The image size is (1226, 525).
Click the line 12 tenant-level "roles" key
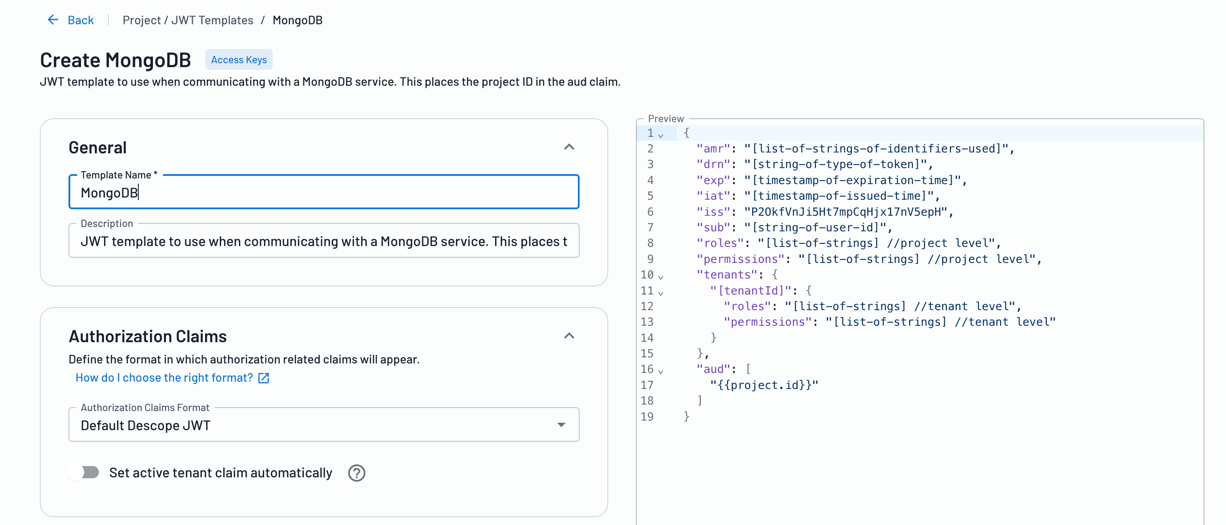point(747,306)
